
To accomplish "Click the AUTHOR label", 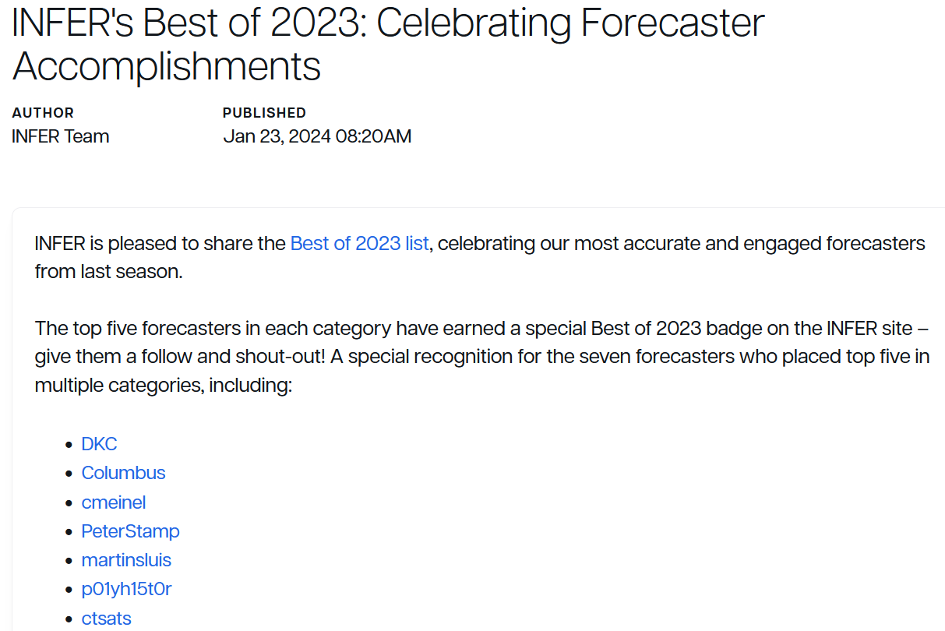I will tap(43, 113).
